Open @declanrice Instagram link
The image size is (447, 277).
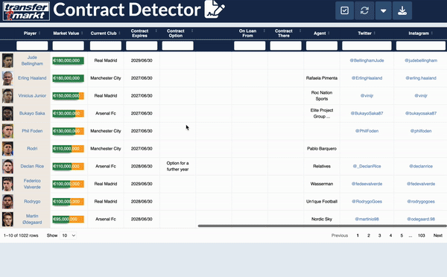coord(421,166)
